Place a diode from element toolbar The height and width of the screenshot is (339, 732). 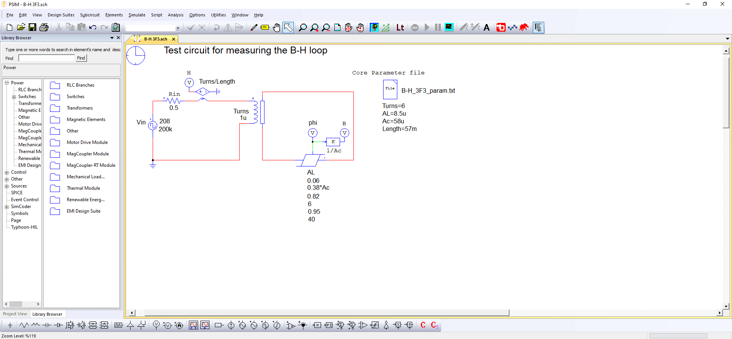pos(58,325)
